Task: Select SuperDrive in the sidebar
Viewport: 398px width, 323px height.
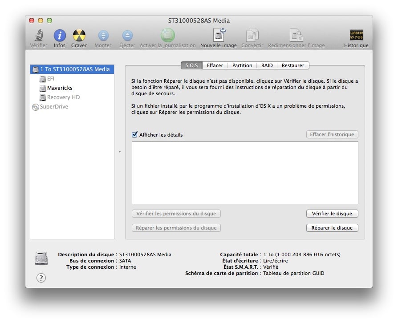Action: pyautogui.click(x=53, y=107)
